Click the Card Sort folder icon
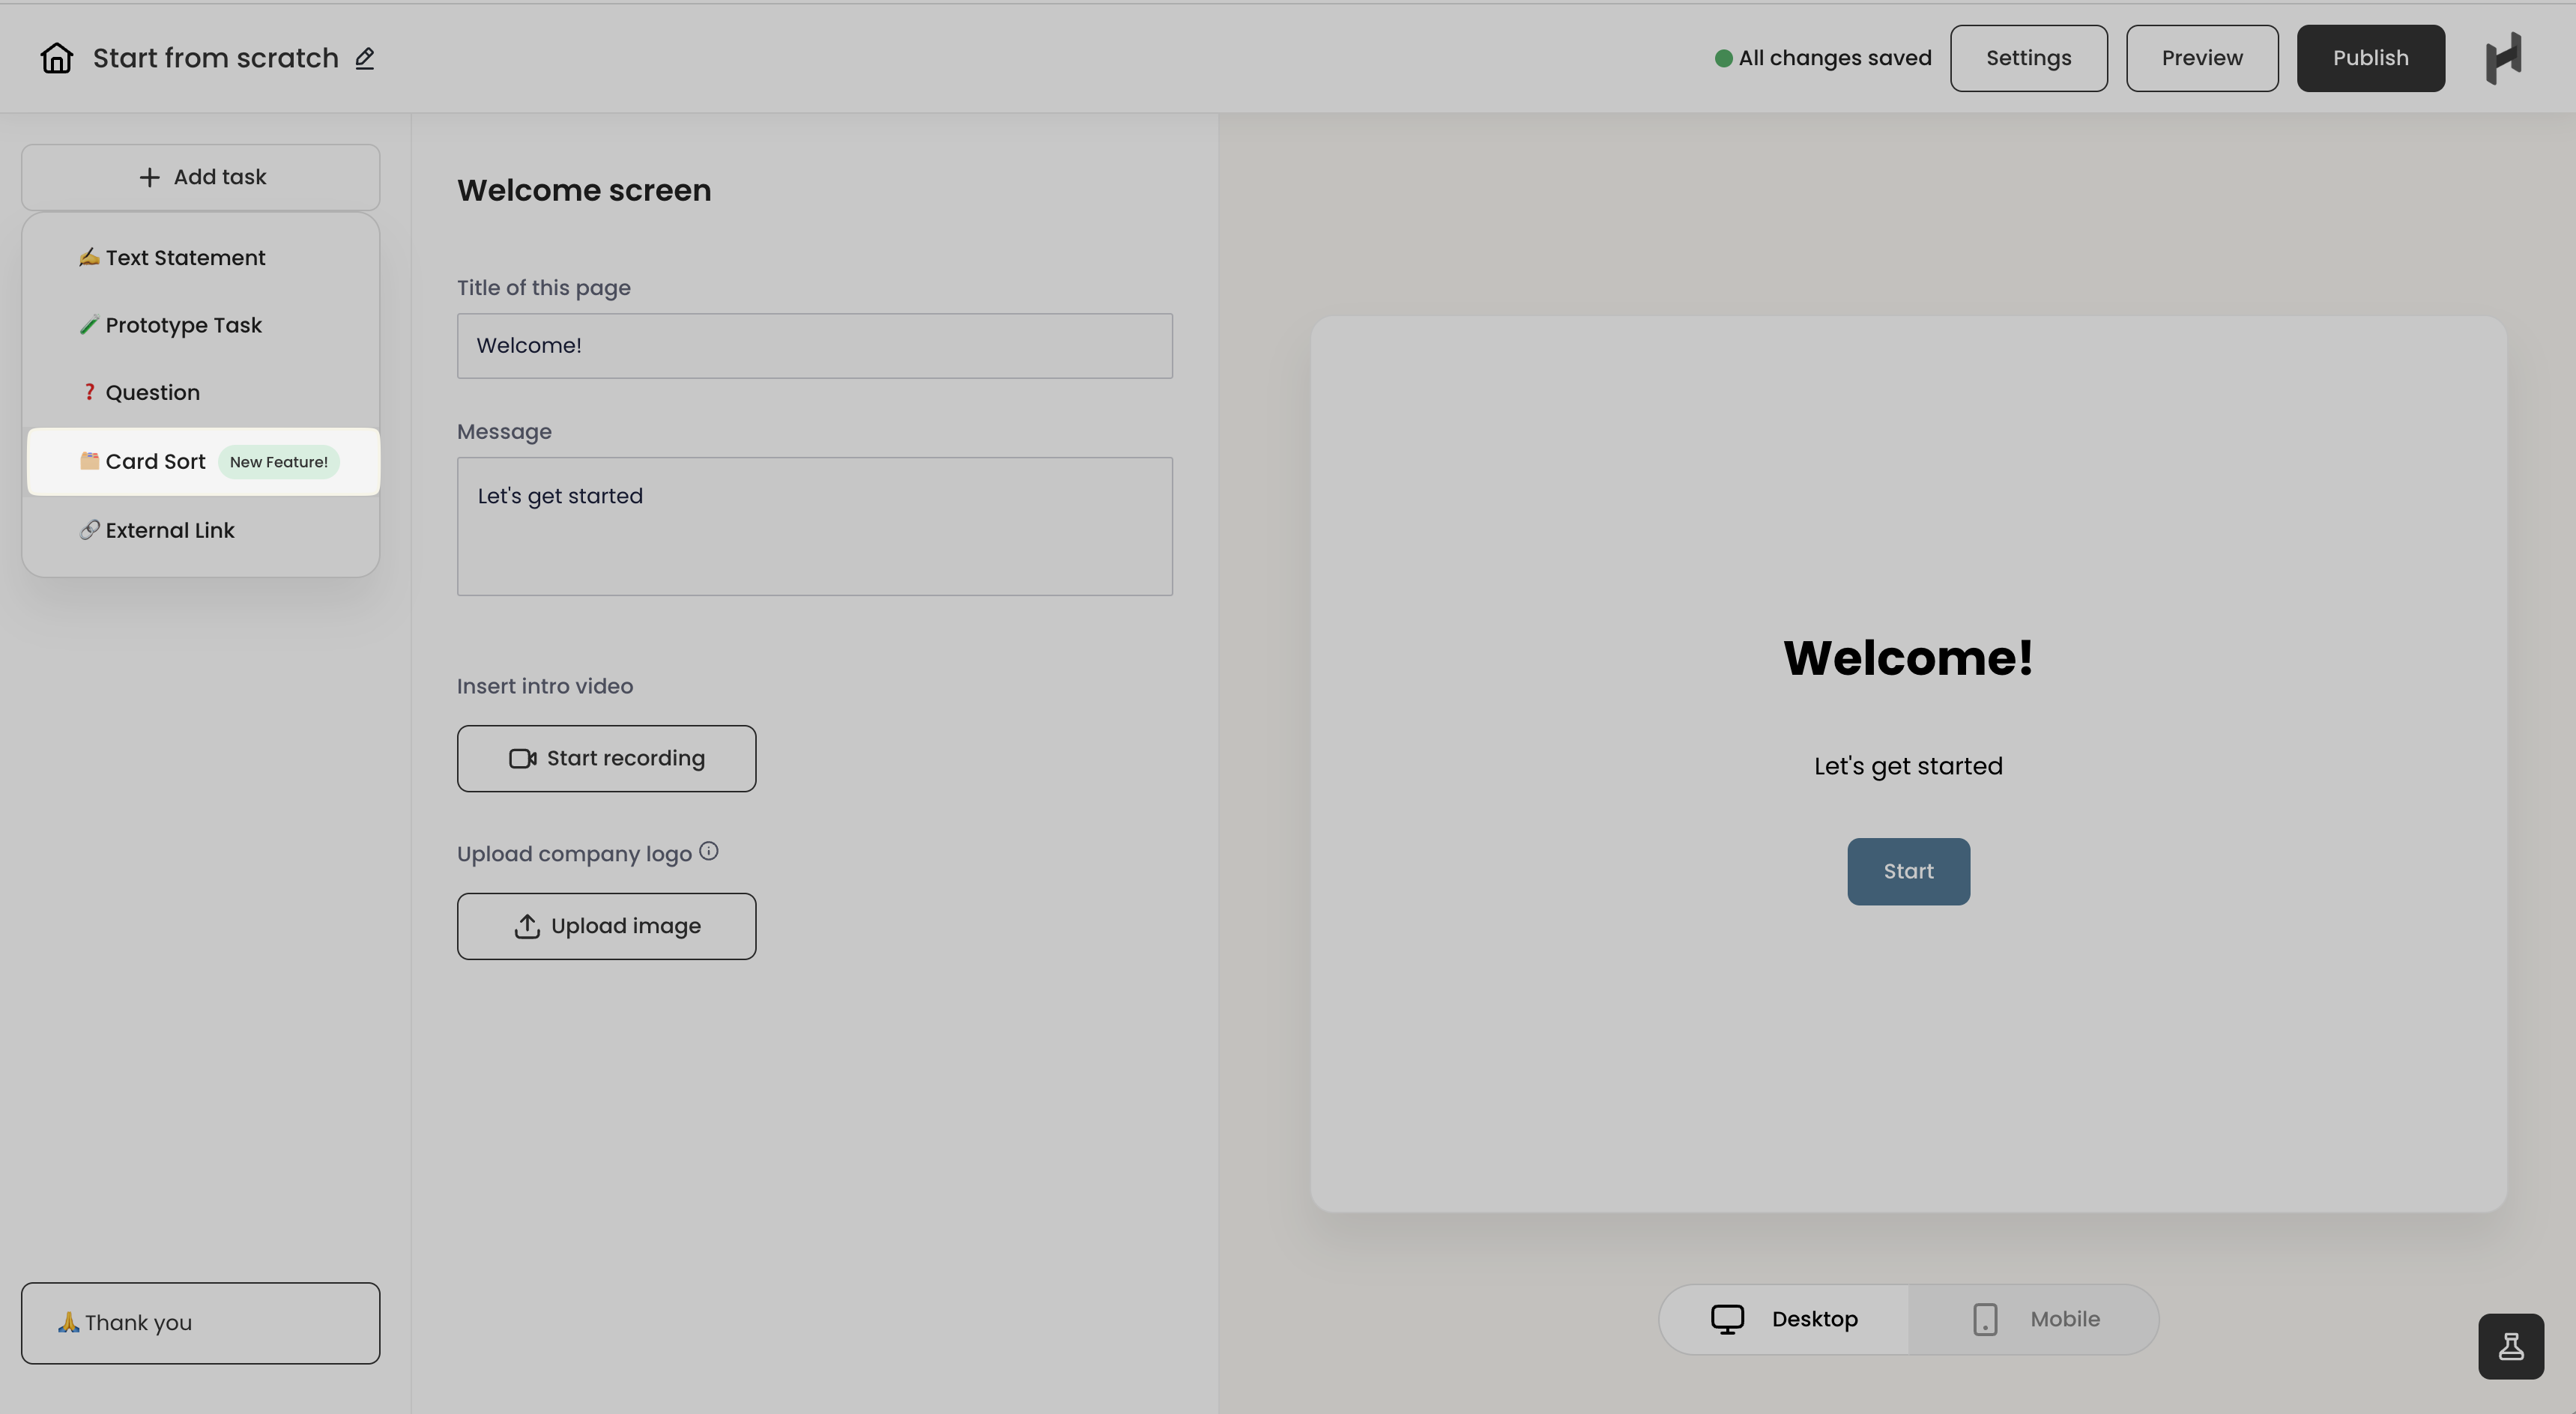The height and width of the screenshot is (1414, 2576). click(x=90, y=461)
